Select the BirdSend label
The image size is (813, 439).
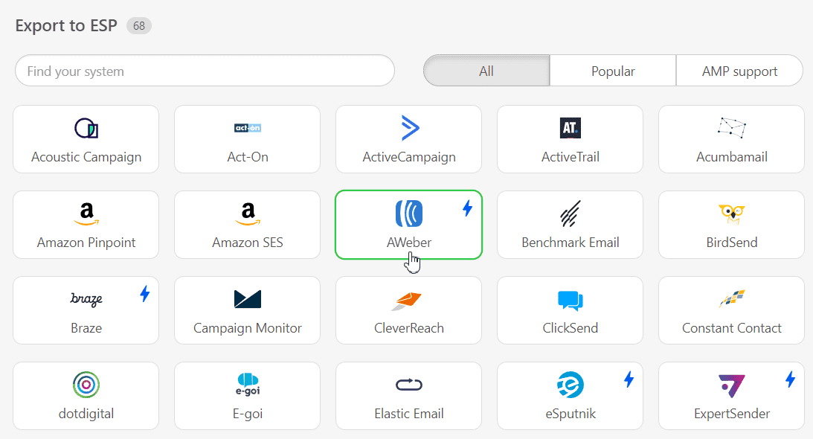click(x=732, y=243)
